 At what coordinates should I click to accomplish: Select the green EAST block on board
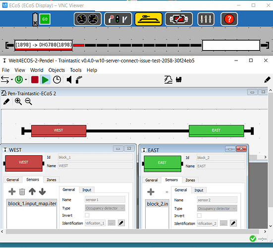pyautogui.click(x=216, y=131)
